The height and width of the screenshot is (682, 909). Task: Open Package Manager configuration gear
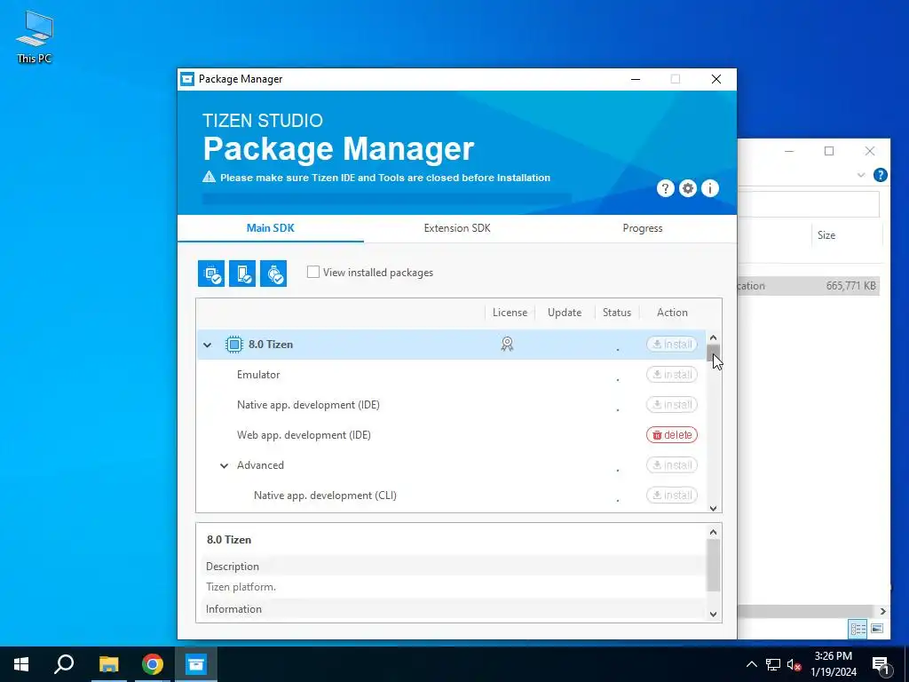click(688, 188)
